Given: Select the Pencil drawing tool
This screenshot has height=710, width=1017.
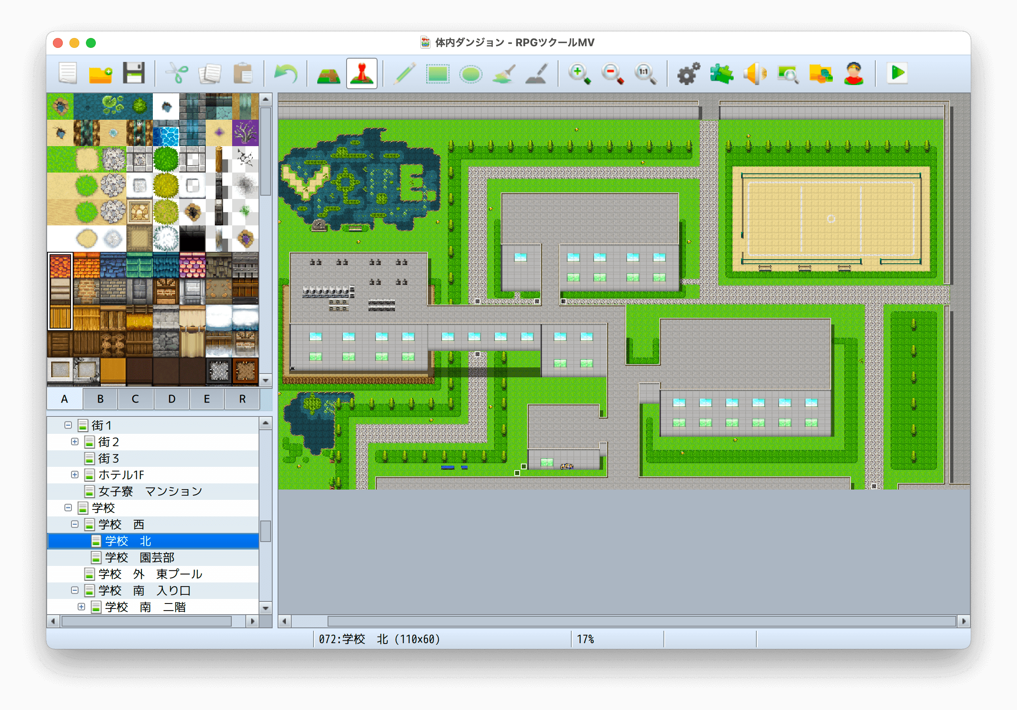Looking at the screenshot, I should pyautogui.click(x=404, y=73).
